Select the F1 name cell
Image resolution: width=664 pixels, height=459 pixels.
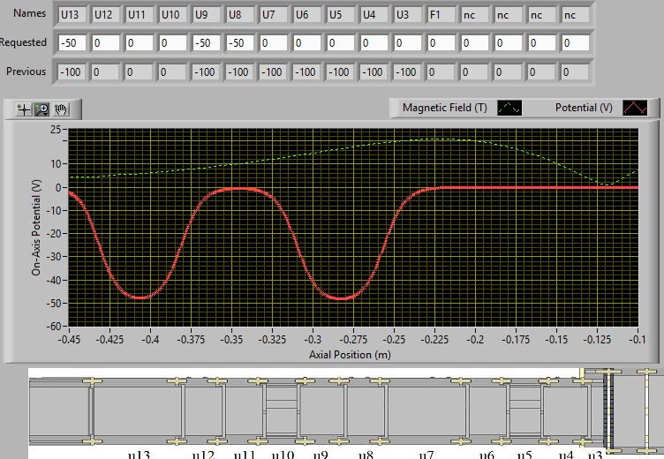click(x=441, y=15)
